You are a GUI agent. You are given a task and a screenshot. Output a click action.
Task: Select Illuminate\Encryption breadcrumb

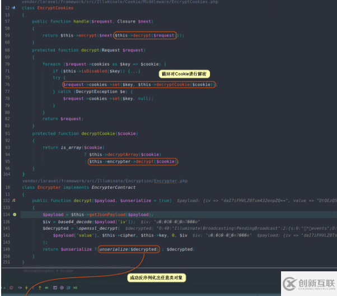[38, 271]
